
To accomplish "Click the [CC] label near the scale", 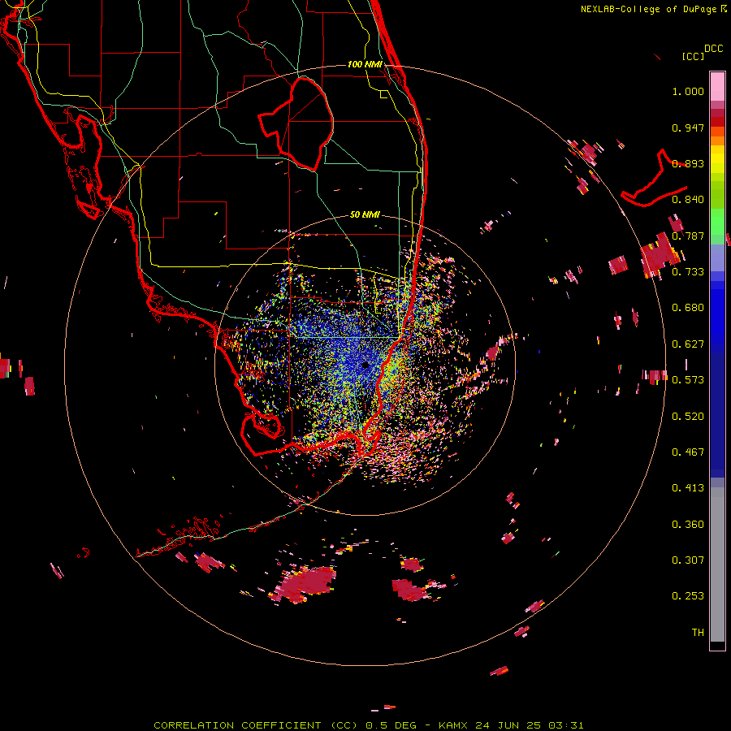I will coord(693,56).
